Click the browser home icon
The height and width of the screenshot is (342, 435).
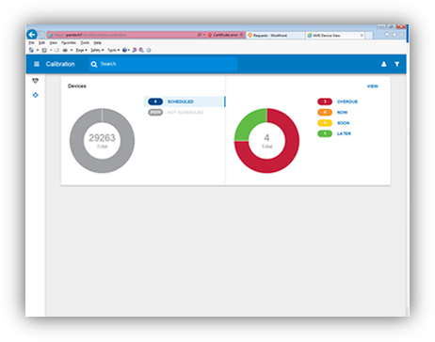[x=387, y=35]
